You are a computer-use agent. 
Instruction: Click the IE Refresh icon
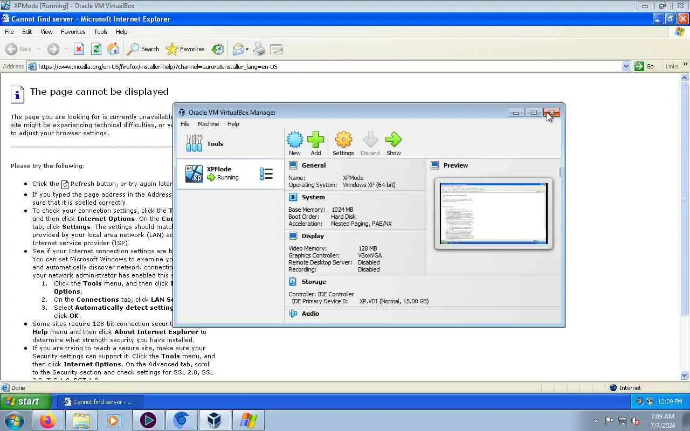(96, 49)
